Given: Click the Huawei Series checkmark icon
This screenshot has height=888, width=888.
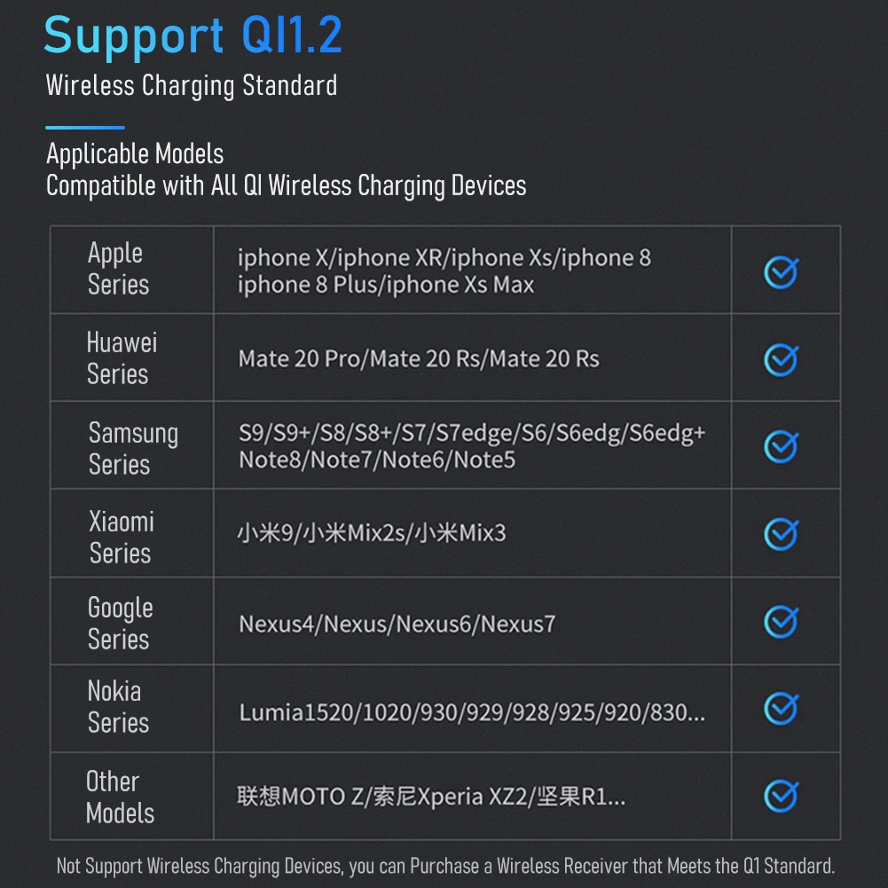Looking at the screenshot, I should [781, 359].
